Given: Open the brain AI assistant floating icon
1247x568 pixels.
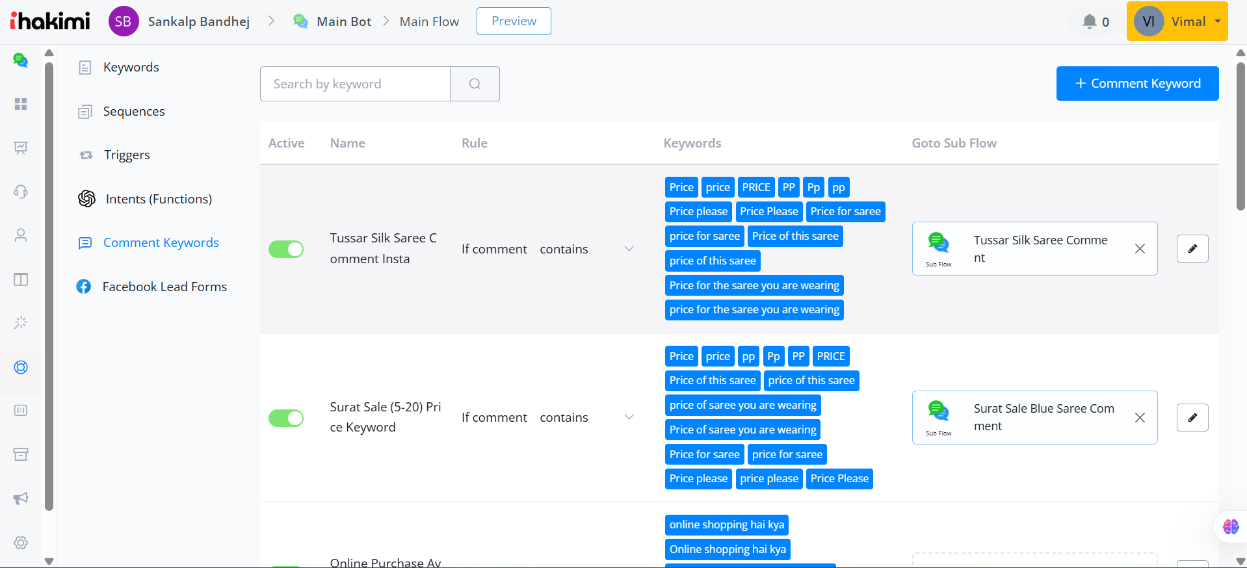Looking at the screenshot, I should [1230, 526].
